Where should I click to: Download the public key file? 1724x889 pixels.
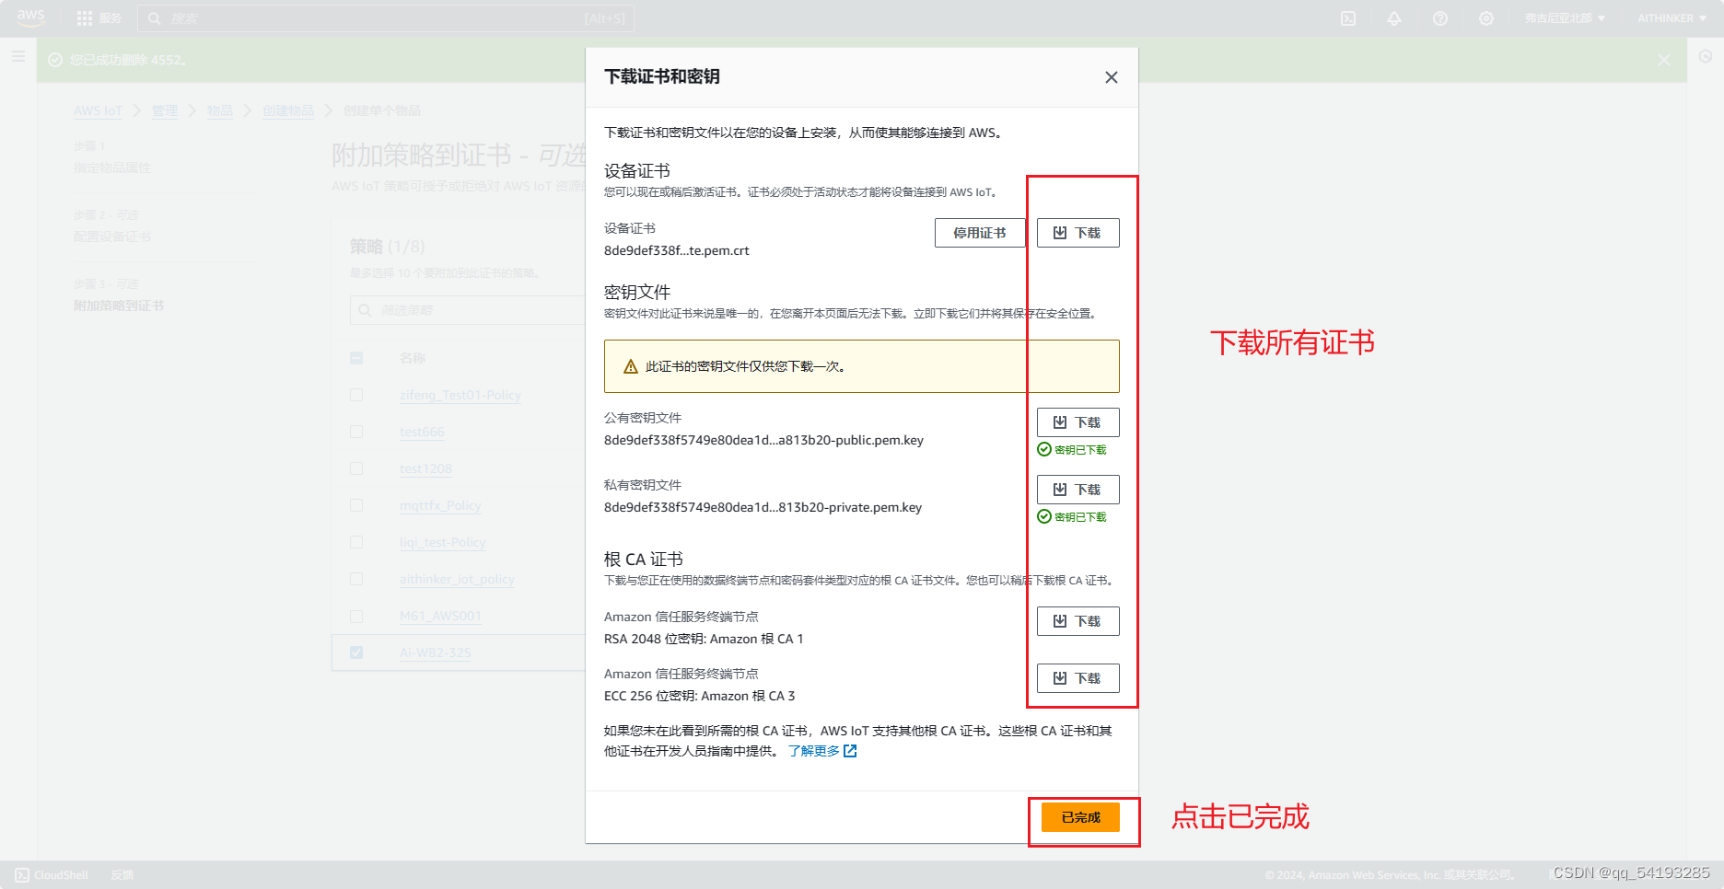click(1078, 422)
